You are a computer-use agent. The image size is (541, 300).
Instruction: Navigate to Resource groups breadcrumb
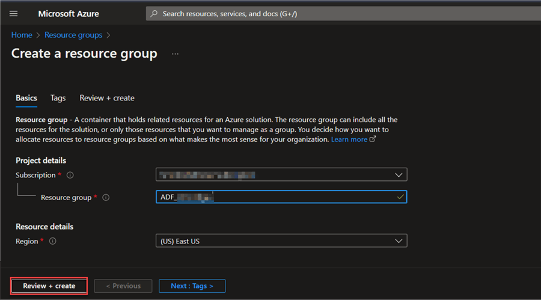tap(73, 35)
